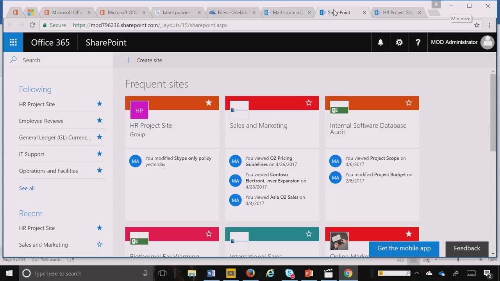Switch to the Files - OneDrive tab
Image resolution: width=500 pixels, height=281 pixels.
(232, 12)
